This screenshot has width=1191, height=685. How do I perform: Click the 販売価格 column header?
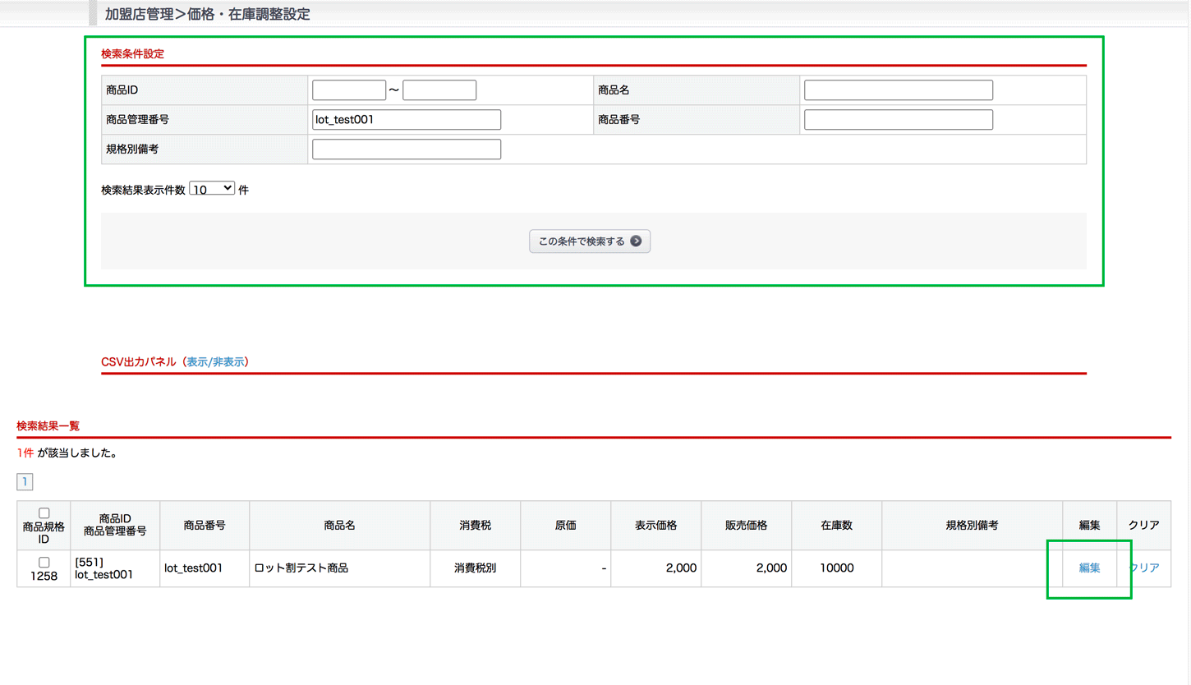pyautogui.click(x=746, y=526)
